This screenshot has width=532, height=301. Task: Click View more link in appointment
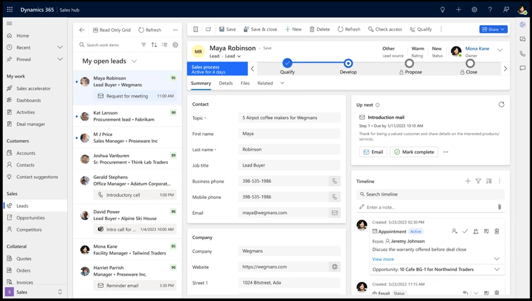383,259
